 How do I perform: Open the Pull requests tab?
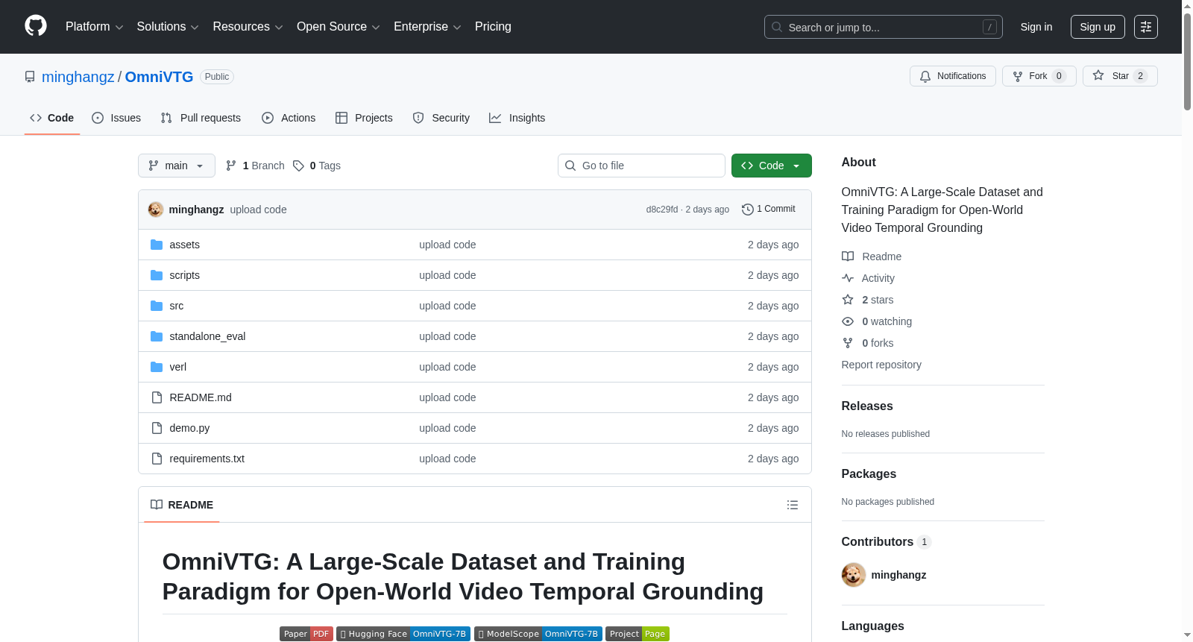201,118
